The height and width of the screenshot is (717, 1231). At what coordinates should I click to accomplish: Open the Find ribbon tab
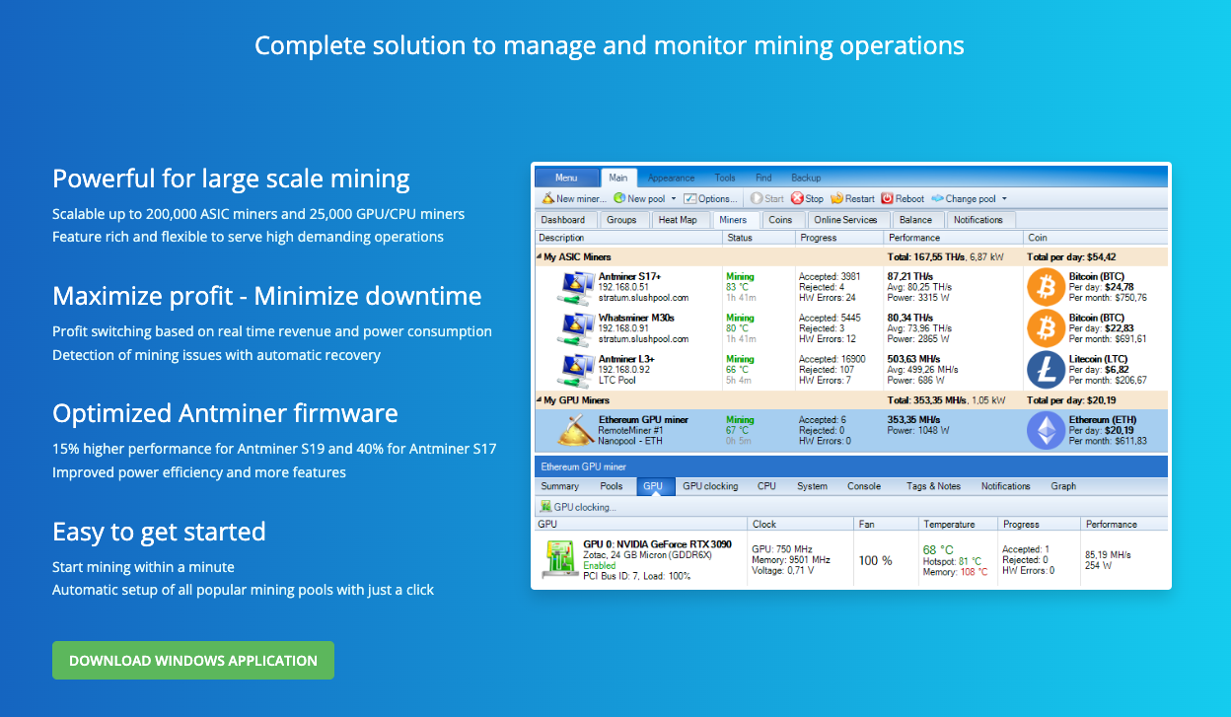(x=763, y=178)
